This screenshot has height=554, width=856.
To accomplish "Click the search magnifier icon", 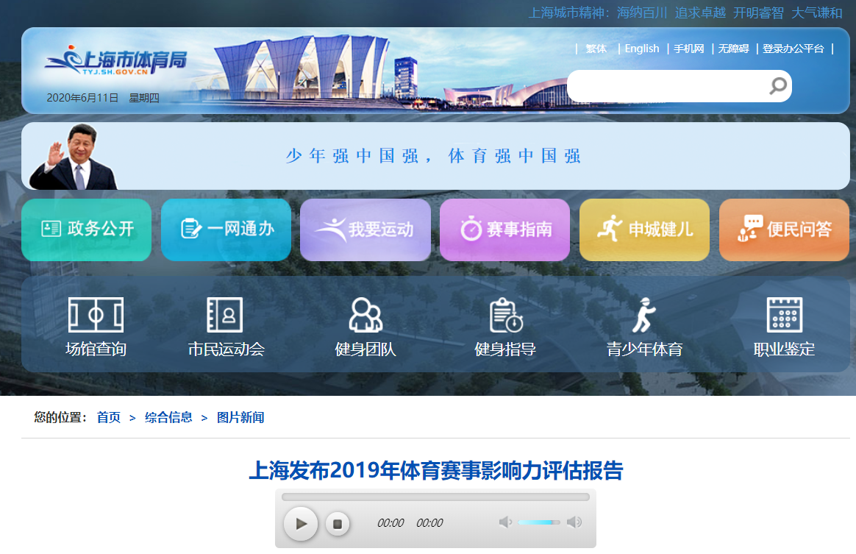I will tap(778, 86).
